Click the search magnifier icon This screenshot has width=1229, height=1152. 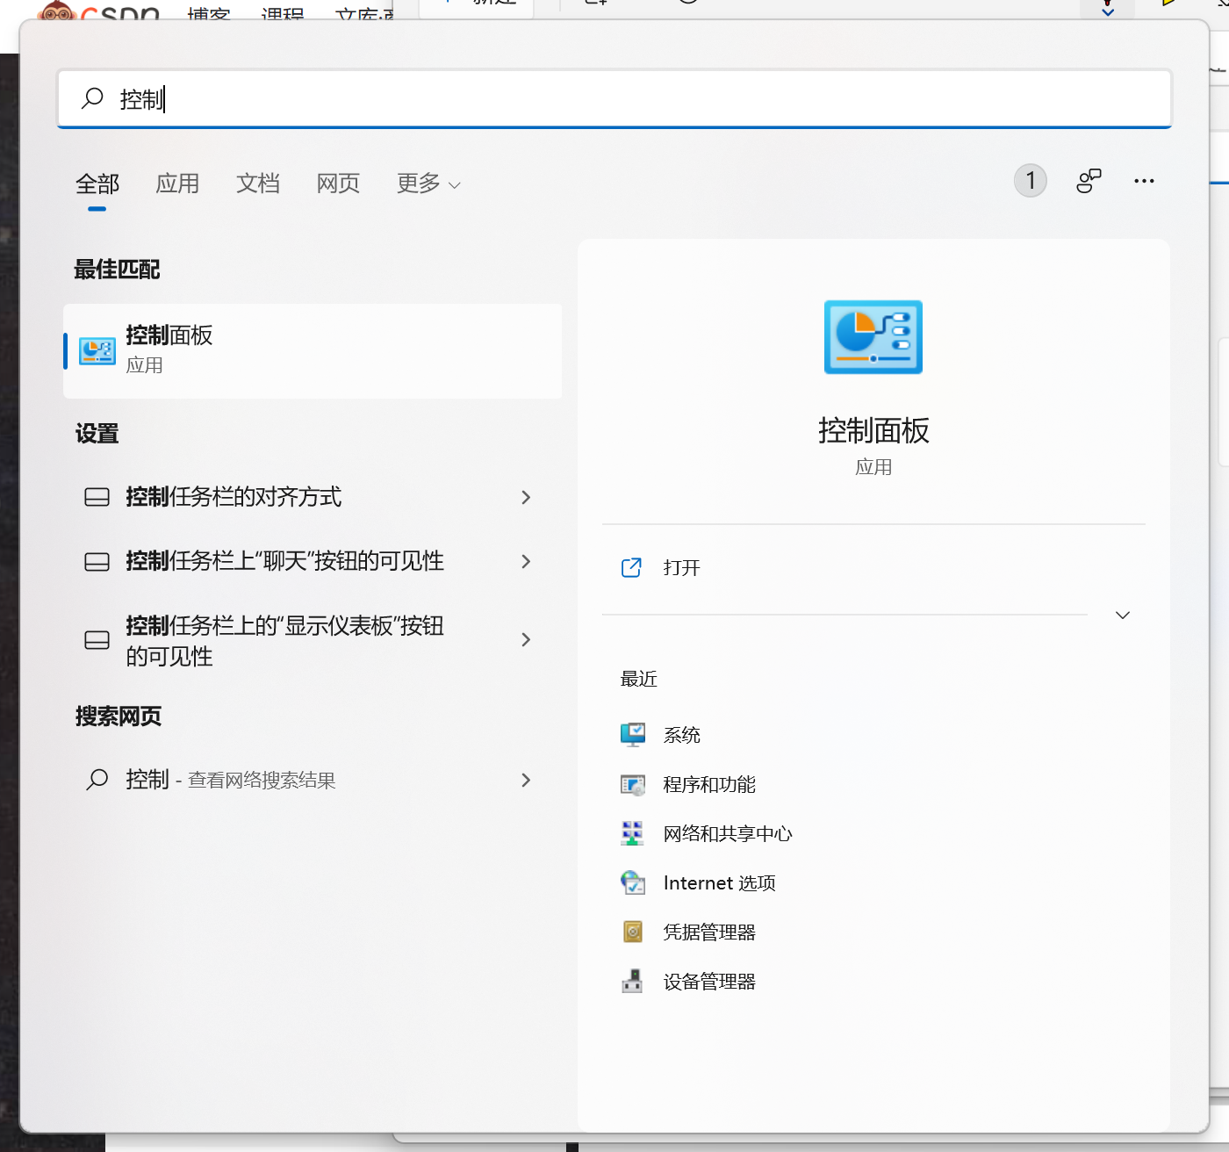point(92,98)
